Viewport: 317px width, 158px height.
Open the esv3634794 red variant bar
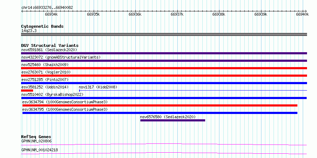[160, 105]
